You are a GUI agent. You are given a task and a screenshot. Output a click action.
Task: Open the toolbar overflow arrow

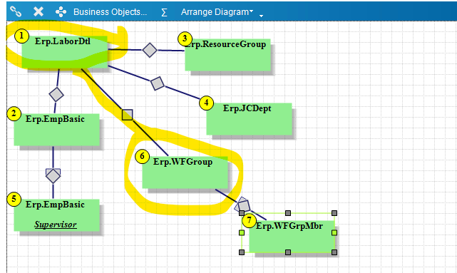click(261, 16)
